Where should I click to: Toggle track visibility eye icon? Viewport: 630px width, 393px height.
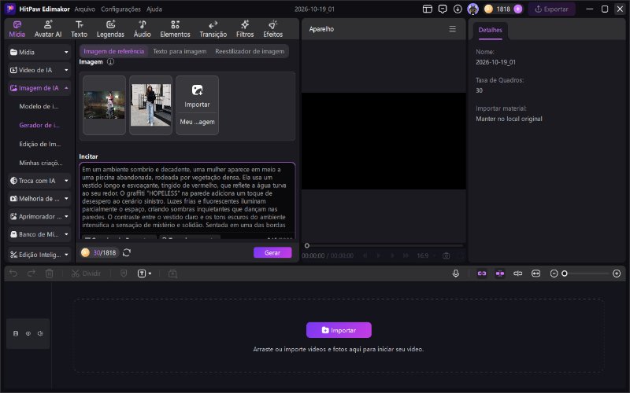[x=28, y=333]
